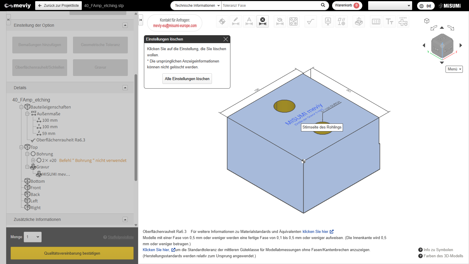The image size is (469, 264).
Task: Collapse the Details section
Action: click(125, 88)
